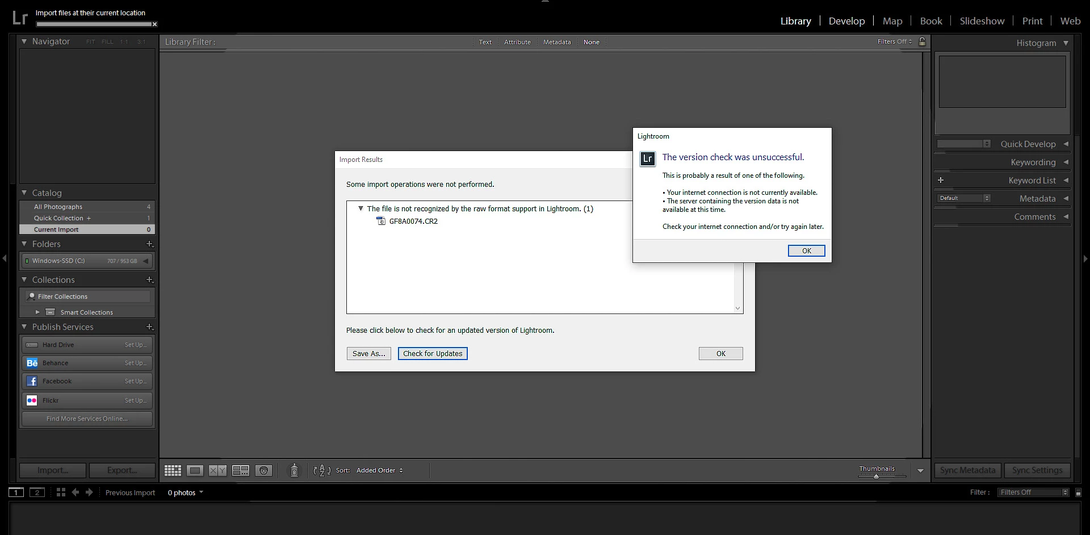Click Save As... in Import Results
This screenshot has height=535, width=1090.
368,353
